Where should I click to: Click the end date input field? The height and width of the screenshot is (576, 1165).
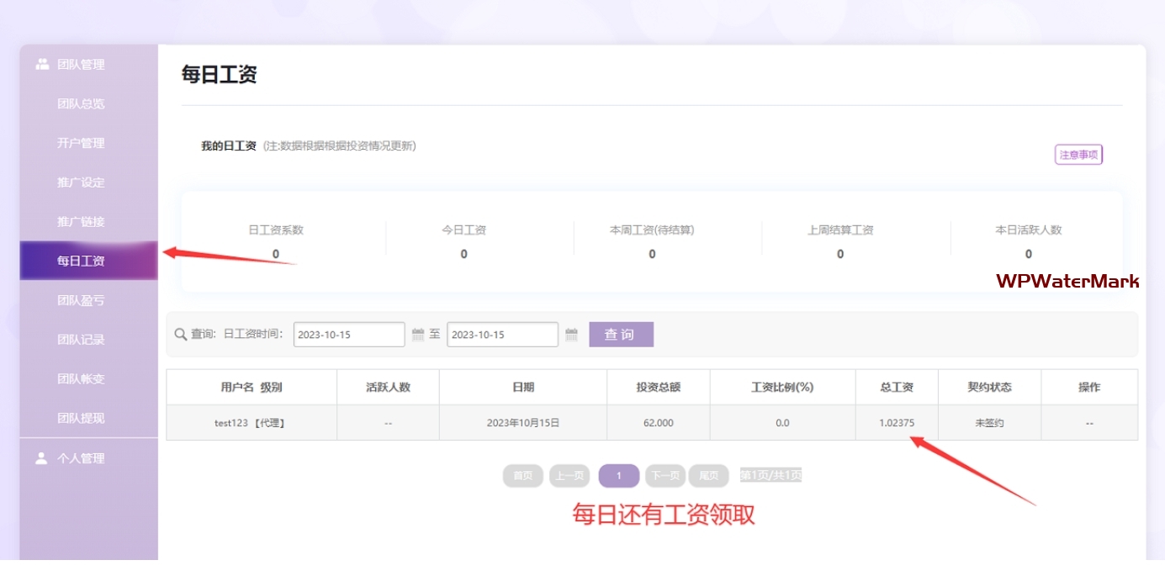click(501, 335)
